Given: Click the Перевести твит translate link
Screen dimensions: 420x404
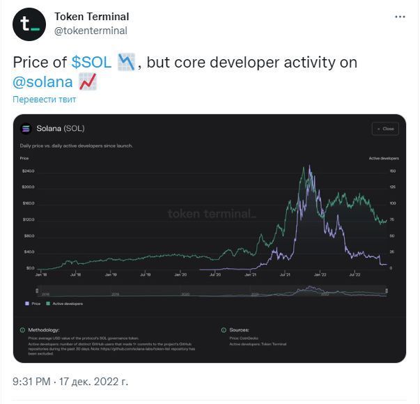Looking at the screenshot, I should pos(44,99).
